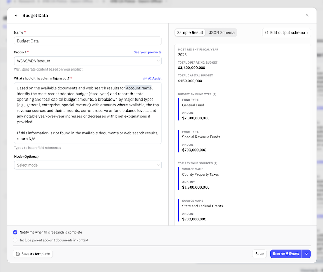Follow the See your products link
The width and height of the screenshot is (323, 272).
coord(148,52)
